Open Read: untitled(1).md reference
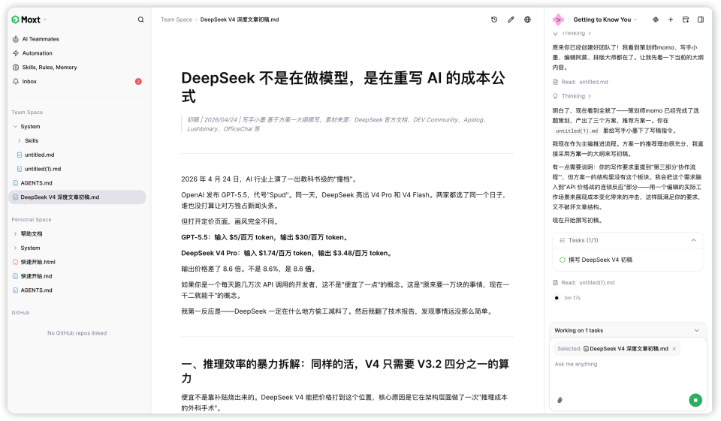The image size is (721, 421). (584, 283)
